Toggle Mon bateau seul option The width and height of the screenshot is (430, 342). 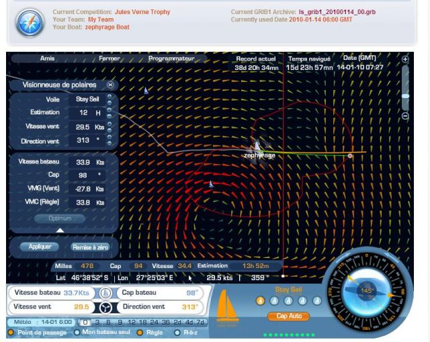click(x=77, y=333)
